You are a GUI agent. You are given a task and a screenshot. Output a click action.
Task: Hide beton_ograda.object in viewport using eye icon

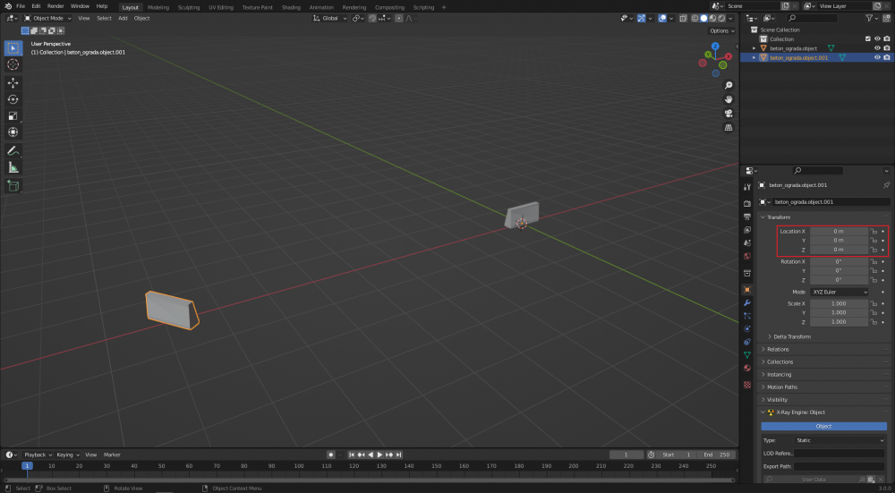coord(877,48)
